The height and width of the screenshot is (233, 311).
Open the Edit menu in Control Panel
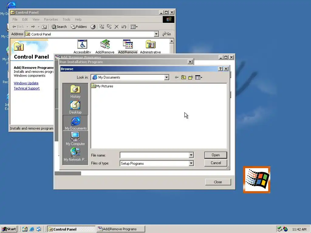tap(25, 19)
